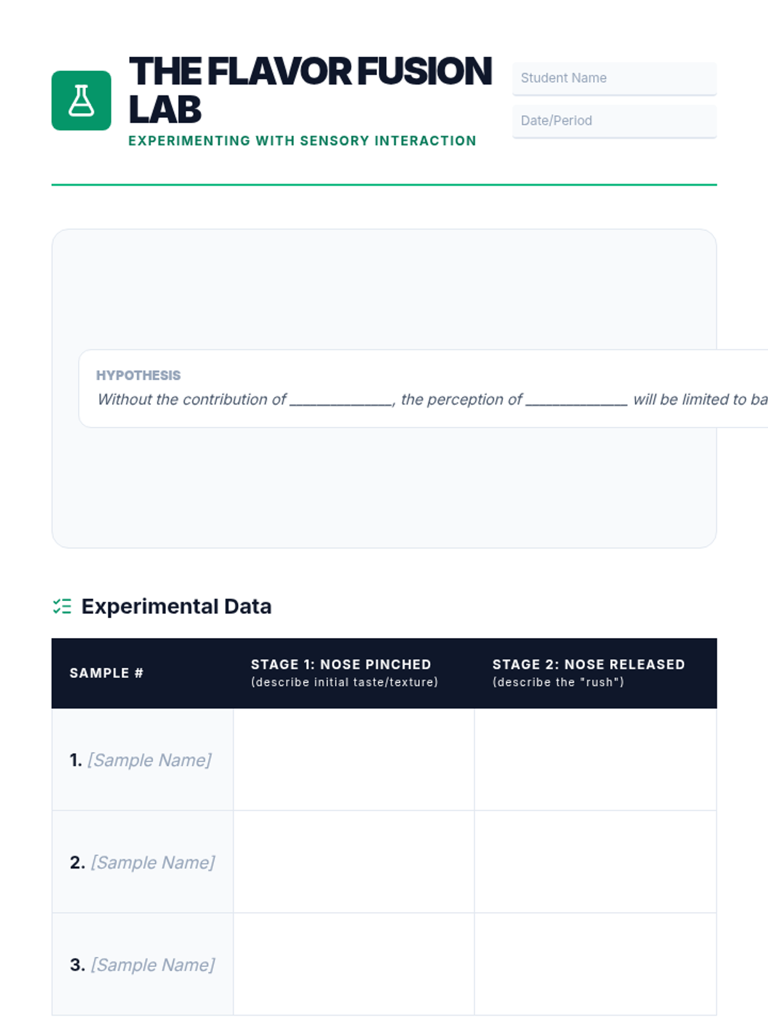Screen dimensions: 768x1024
Task: Click the second blank in the hypothesis
Action: (577, 401)
